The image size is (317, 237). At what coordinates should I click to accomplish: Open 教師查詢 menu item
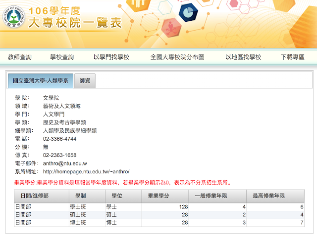pos(20,57)
